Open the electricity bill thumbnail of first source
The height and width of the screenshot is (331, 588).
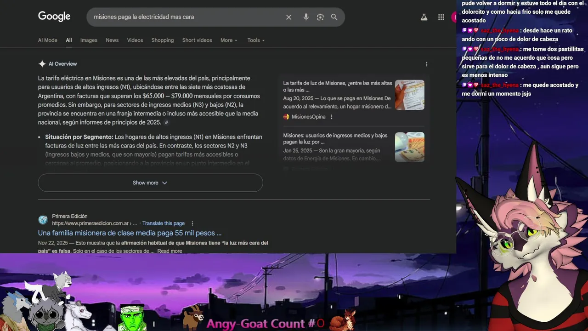pyautogui.click(x=410, y=95)
